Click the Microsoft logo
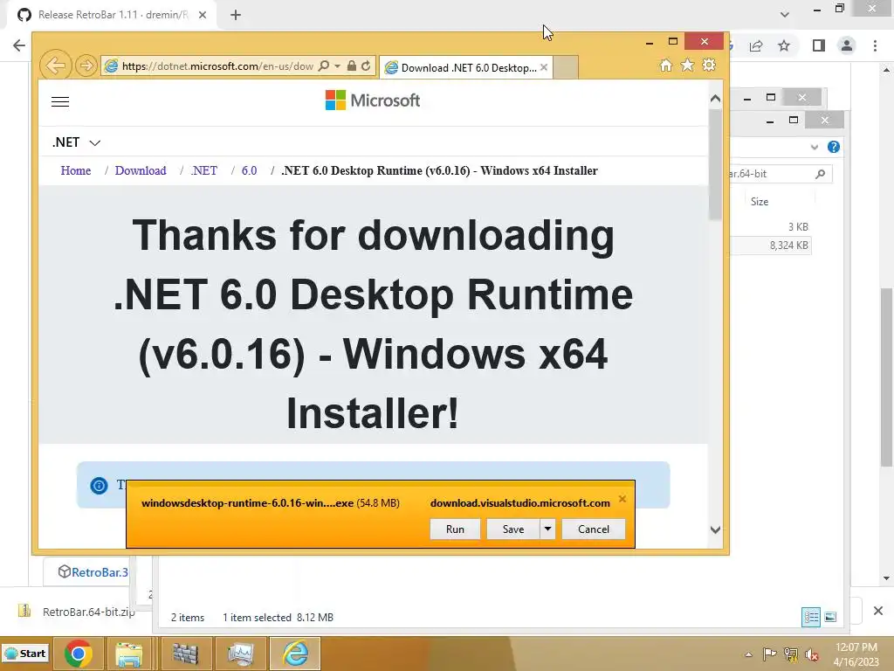Image resolution: width=894 pixels, height=671 pixels. tap(372, 100)
